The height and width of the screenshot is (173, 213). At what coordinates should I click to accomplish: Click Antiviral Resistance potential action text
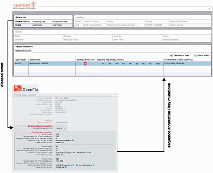click(x=64, y=153)
